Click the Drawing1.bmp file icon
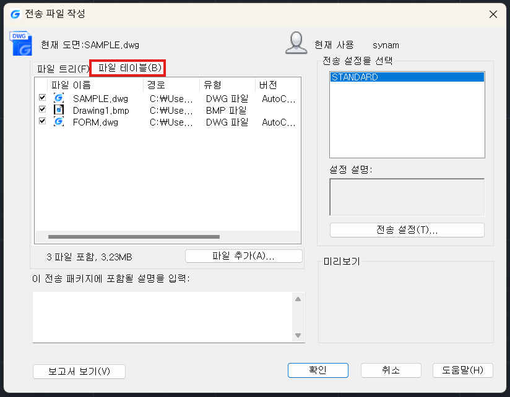This screenshot has width=510, height=397. point(59,110)
